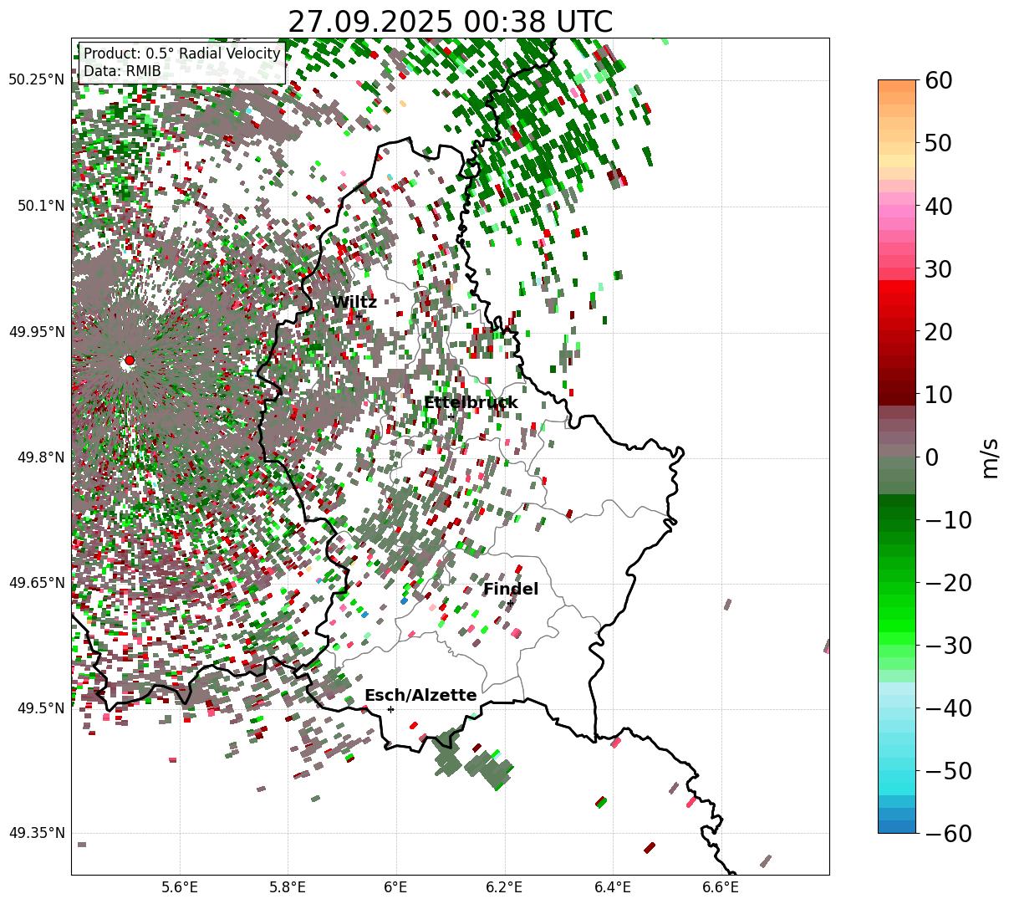Click the colorbar label −30
This screenshot has width=1009, height=904.
[x=948, y=645]
